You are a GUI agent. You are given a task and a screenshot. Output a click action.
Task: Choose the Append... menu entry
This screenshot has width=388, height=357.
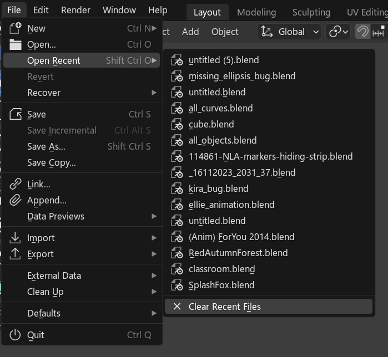[x=82, y=200]
